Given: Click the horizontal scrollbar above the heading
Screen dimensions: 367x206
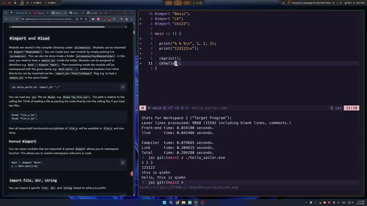Looking at the screenshot, I should click(x=58, y=27).
